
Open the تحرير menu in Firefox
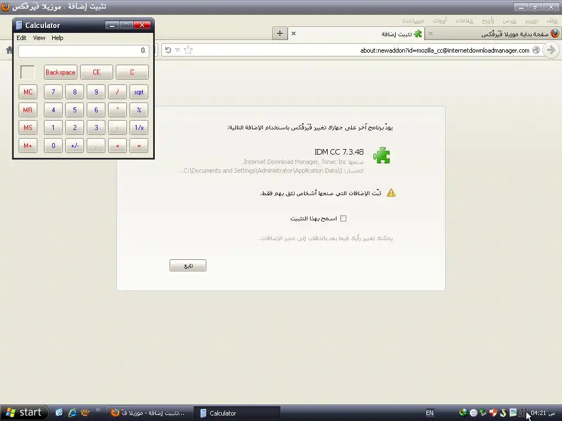point(531,21)
